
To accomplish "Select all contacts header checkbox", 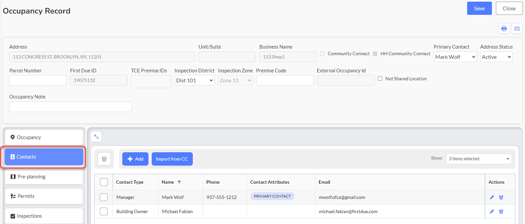I will pos(104,182).
